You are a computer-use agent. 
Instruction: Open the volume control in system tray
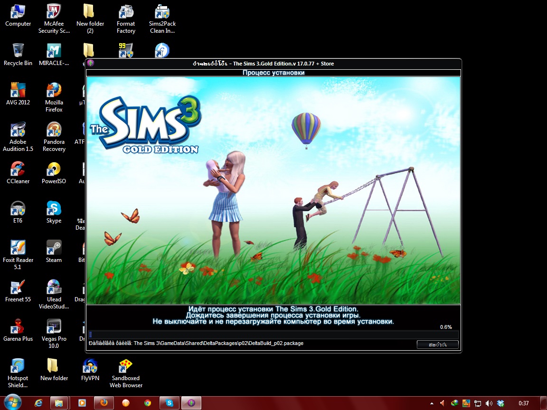point(489,403)
